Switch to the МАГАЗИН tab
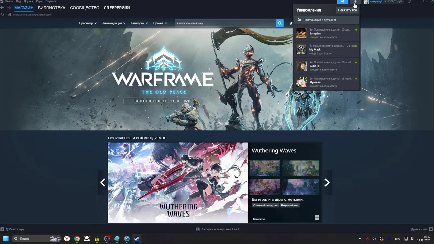The height and width of the screenshot is (244, 434). (x=24, y=8)
